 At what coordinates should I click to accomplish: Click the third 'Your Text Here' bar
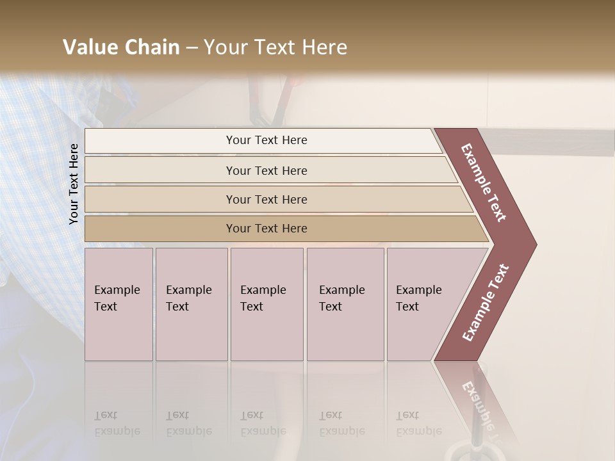(x=279, y=199)
